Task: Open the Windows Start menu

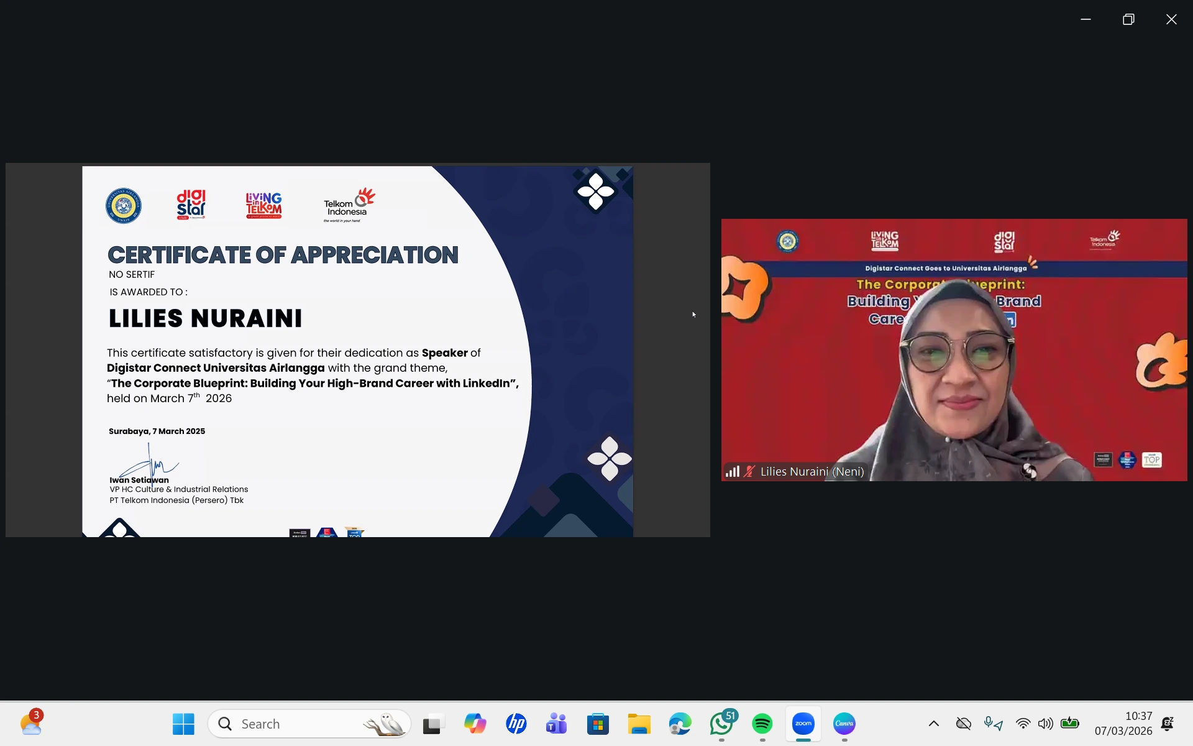Action: pyautogui.click(x=183, y=724)
